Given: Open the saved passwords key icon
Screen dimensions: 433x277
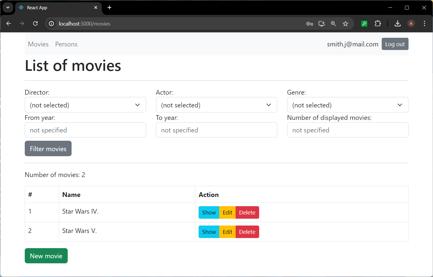Looking at the screenshot, I should [x=310, y=24].
